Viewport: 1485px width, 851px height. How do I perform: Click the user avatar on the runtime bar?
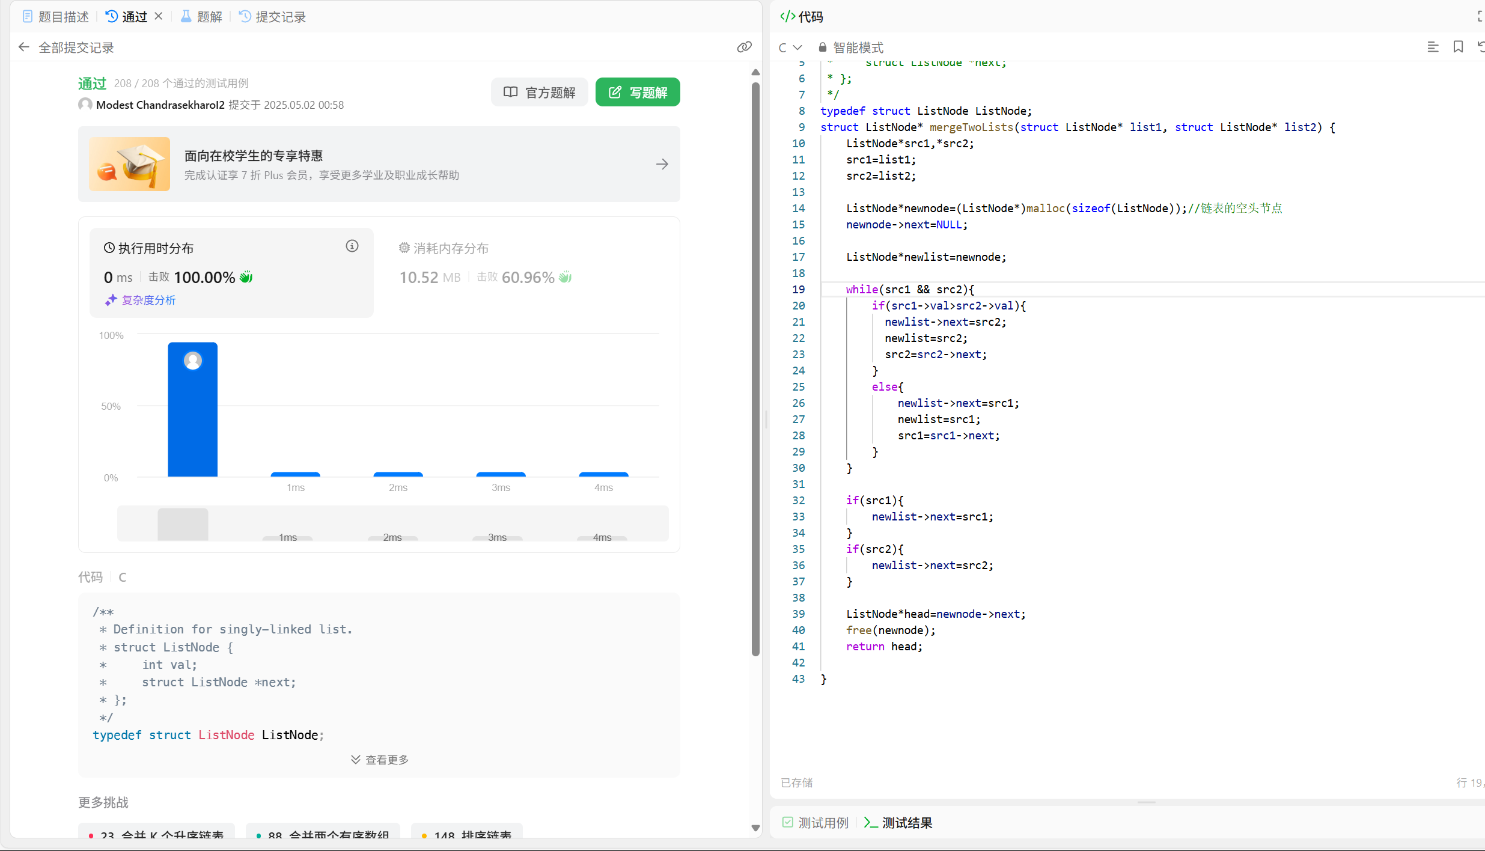[x=193, y=361]
